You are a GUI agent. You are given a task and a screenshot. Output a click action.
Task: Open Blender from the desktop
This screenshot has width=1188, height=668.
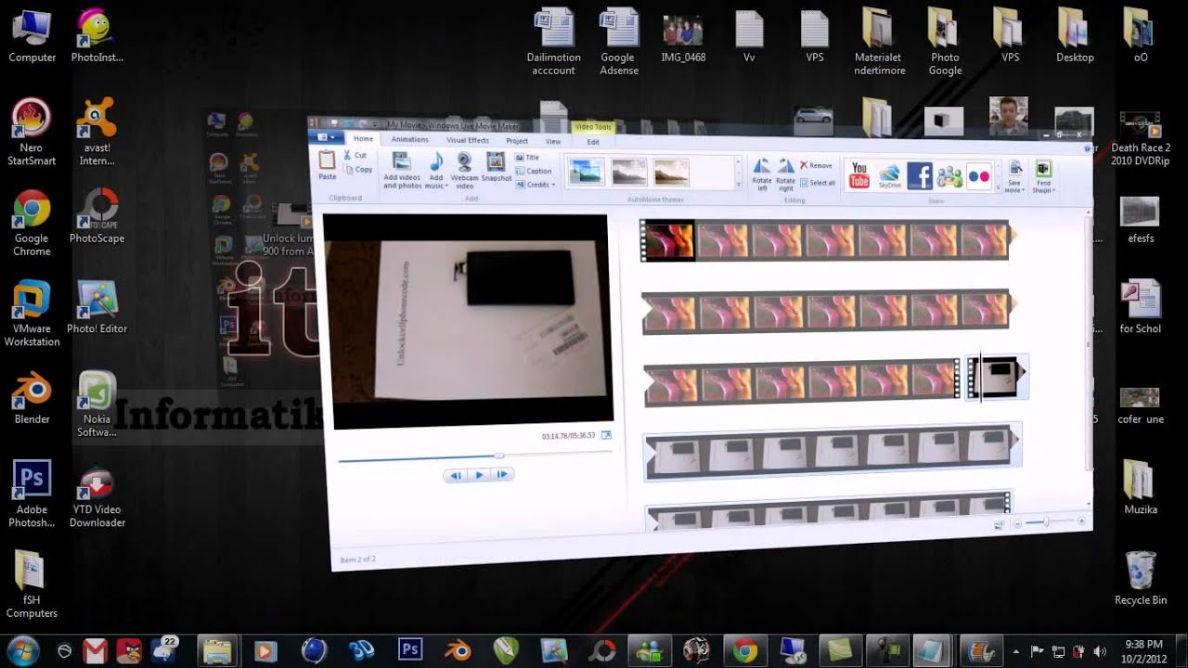(x=32, y=397)
